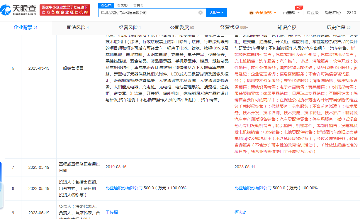This screenshot has height=219, width=360.
Task: Clear the search box with the X icon
Action: pos(201,13)
